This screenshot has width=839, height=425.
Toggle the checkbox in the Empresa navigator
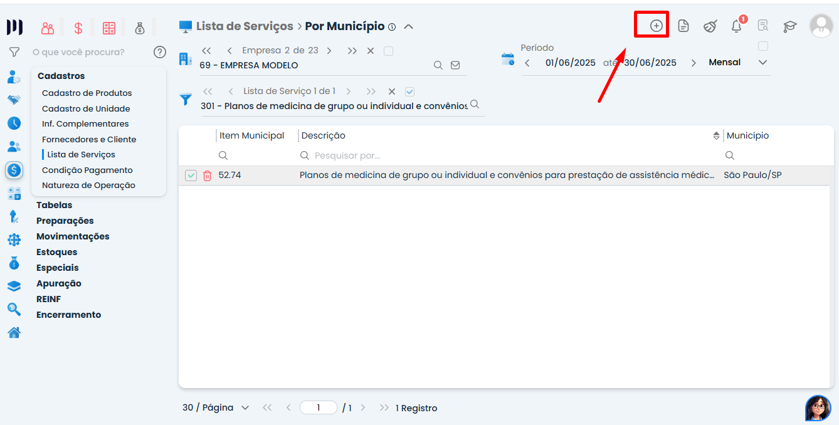(388, 51)
